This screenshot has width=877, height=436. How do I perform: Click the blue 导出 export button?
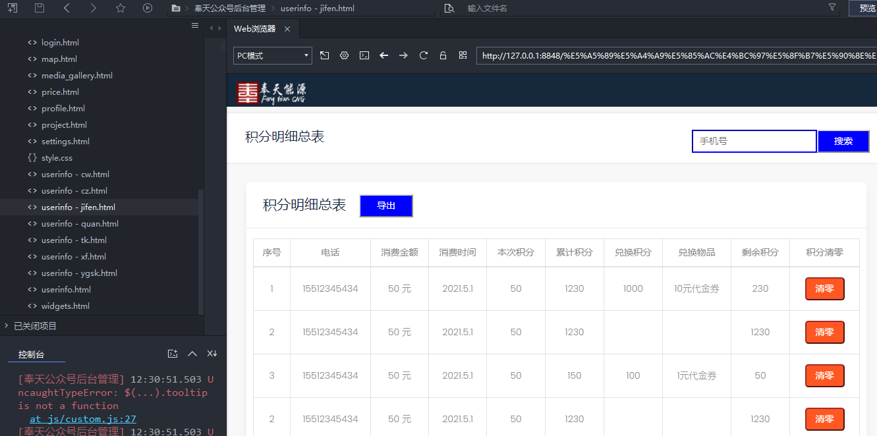386,205
